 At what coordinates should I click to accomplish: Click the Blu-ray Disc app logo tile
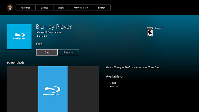tap(19, 37)
